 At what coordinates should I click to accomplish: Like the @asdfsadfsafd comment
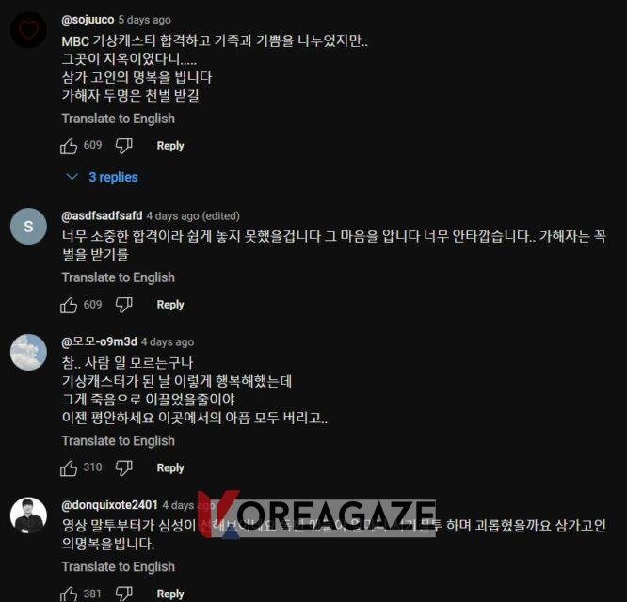[69, 305]
